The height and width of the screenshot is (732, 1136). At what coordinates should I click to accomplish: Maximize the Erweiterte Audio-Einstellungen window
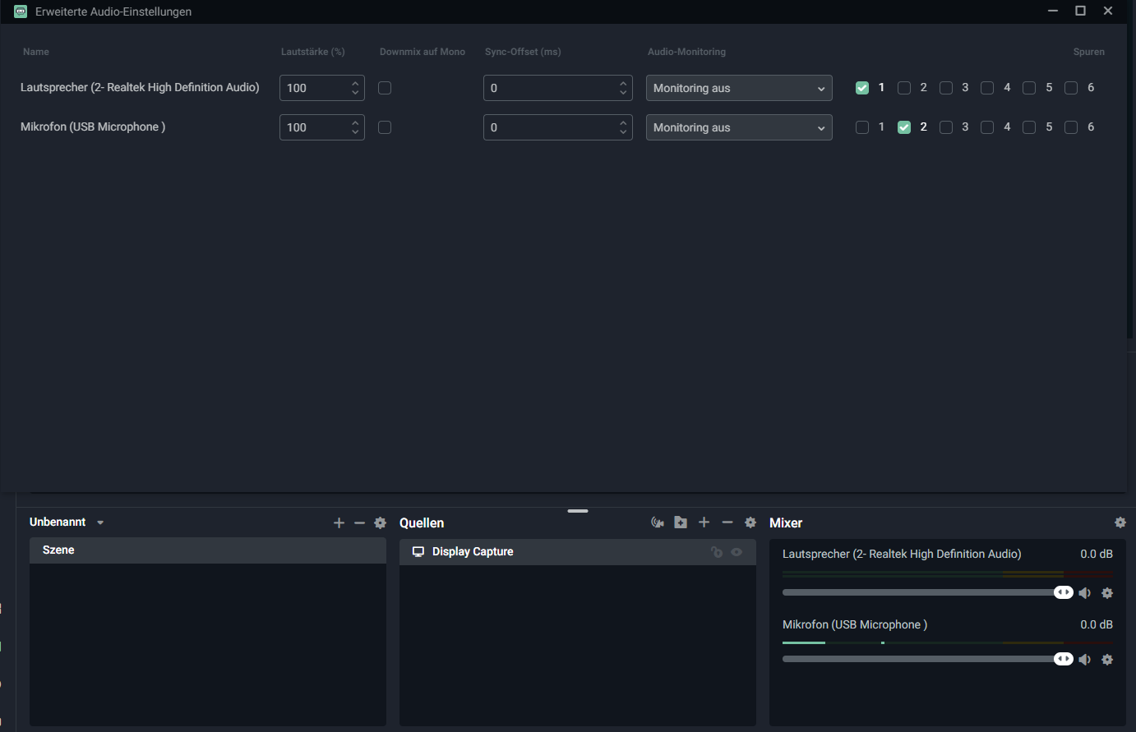(1081, 11)
